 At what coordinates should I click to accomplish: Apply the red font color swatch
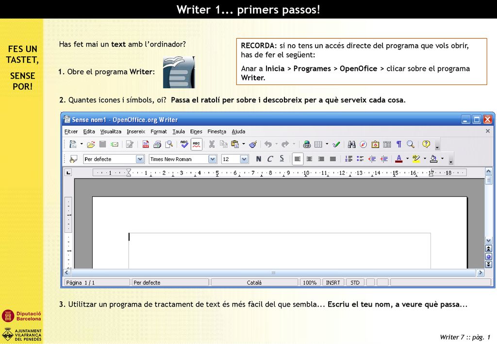coord(399,159)
